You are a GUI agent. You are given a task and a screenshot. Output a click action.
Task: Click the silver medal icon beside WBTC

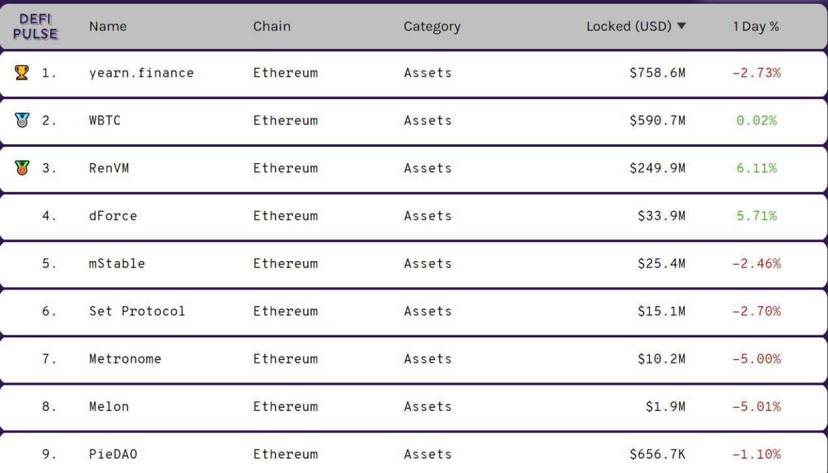(22, 120)
